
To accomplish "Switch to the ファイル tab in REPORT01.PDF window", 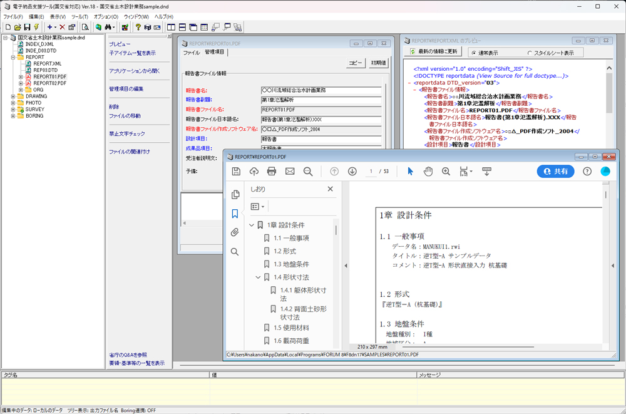I will [191, 53].
